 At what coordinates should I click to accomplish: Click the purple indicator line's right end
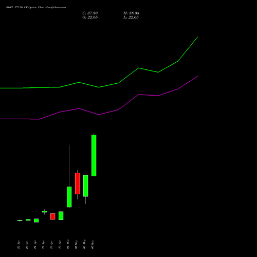tap(197, 76)
